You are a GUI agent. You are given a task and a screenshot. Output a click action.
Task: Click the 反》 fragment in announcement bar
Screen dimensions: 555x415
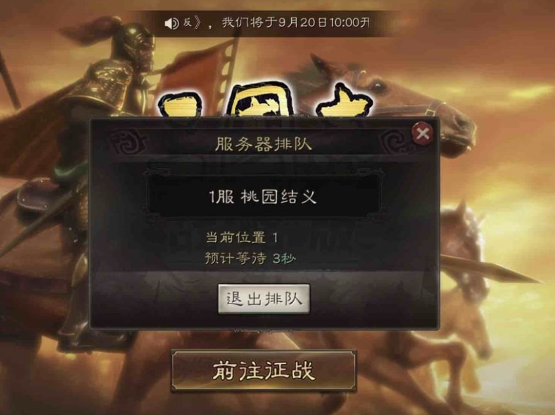pyautogui.click(x=192, y=23)
